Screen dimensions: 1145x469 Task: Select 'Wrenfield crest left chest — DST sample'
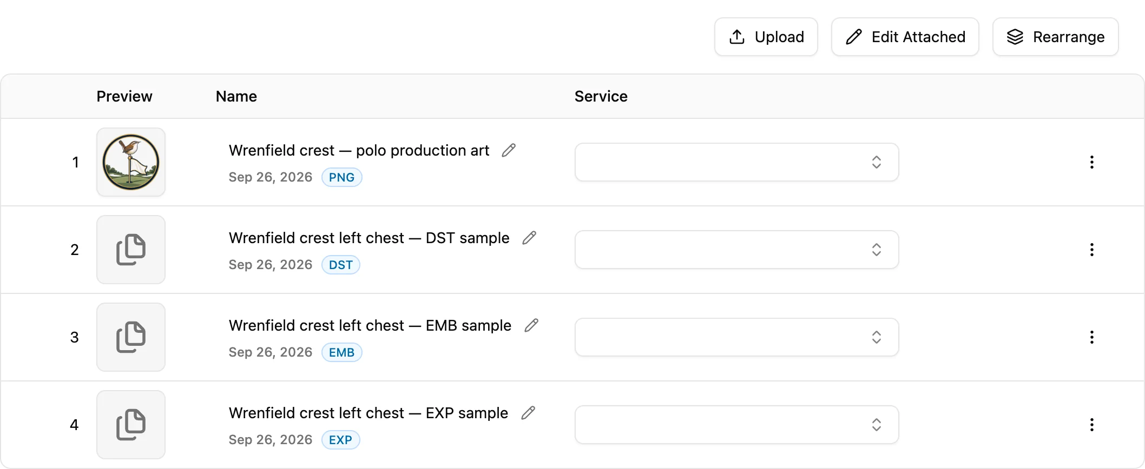pos(369,238)
